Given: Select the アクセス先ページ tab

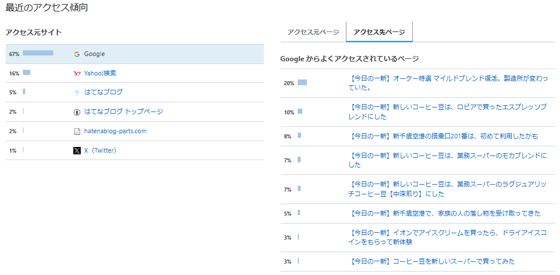Looking at the screenshot, I should point(379,32).
